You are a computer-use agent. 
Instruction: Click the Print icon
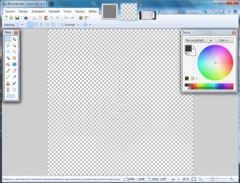pos(25,17)
